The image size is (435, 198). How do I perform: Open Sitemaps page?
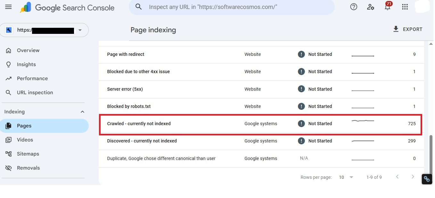(45, 154)
